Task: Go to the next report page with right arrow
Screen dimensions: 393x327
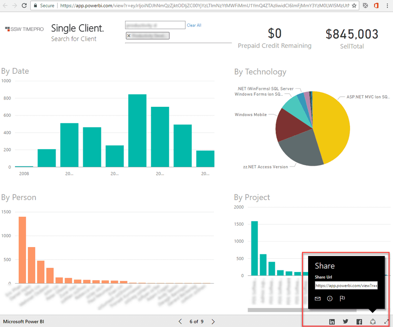Action: 213,322
